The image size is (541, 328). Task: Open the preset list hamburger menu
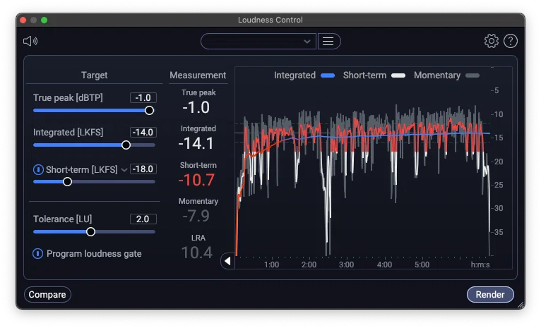coord(328,42)
